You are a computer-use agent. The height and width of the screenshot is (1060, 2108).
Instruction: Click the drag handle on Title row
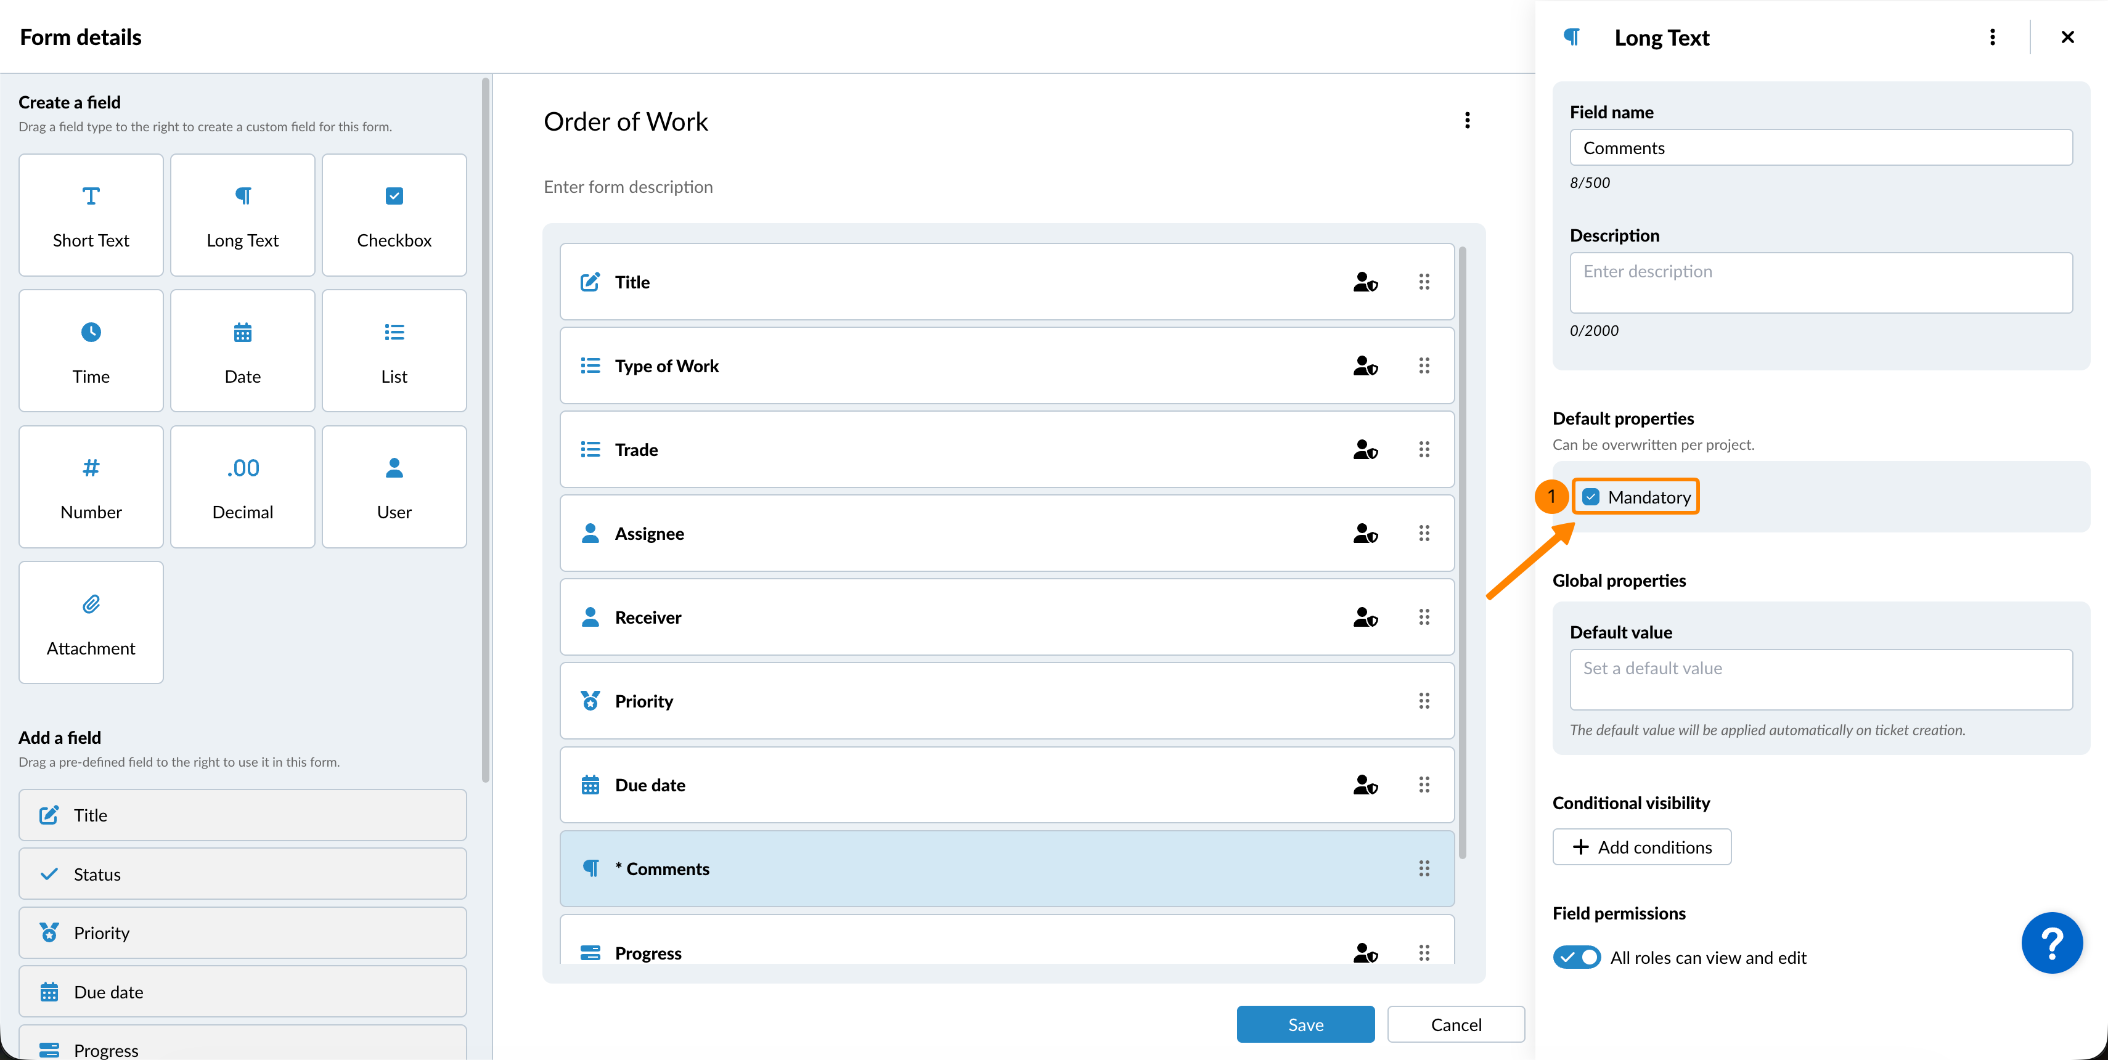pyautogui.click(x=1424, y=282)
